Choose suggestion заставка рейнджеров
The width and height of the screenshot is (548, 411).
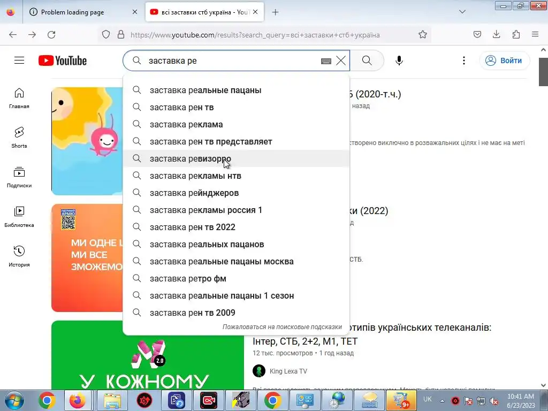point(236,193)
